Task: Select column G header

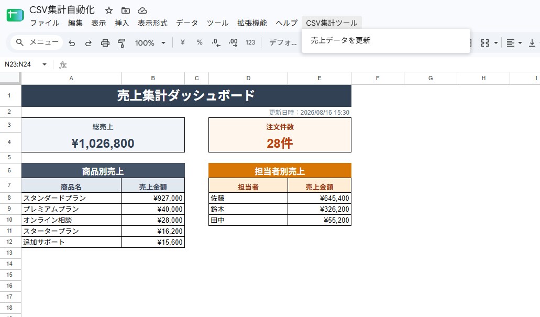Action: click(x=431, y=78)
